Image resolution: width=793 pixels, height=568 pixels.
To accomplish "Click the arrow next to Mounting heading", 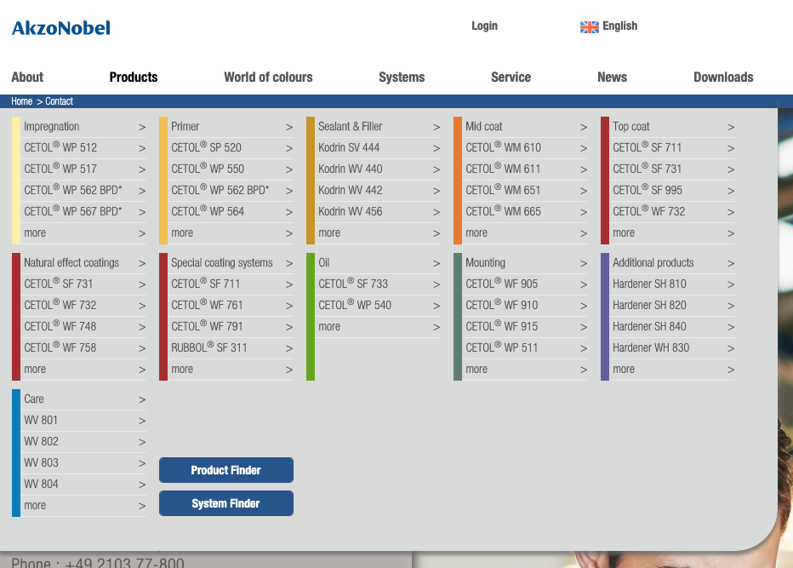I will pyautogui.click(x=584, y=264).
